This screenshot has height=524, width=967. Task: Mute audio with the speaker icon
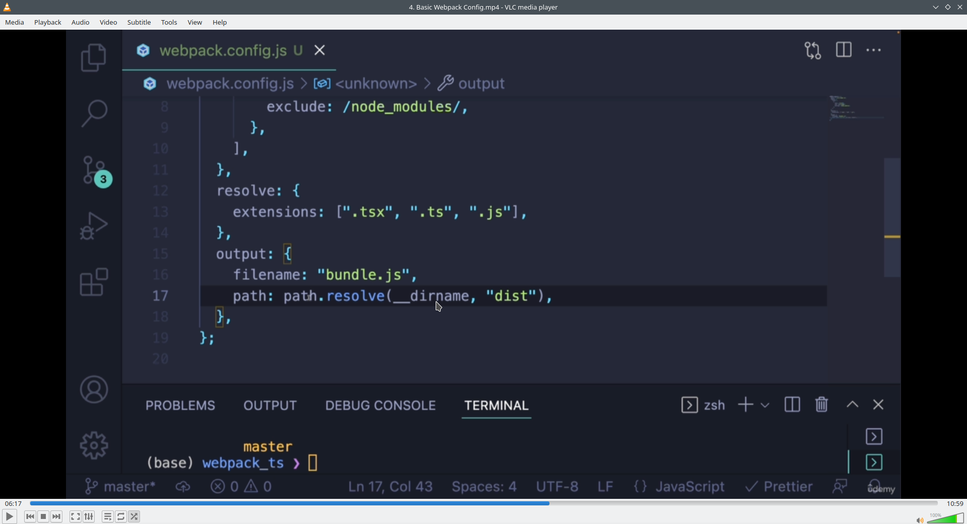point(919,520)
